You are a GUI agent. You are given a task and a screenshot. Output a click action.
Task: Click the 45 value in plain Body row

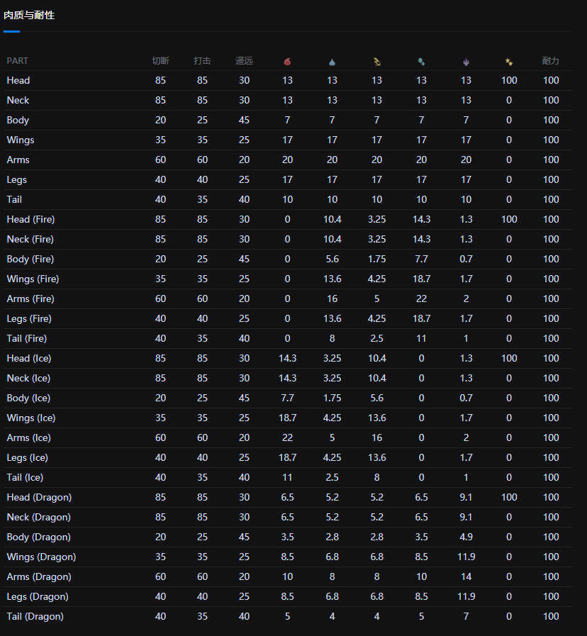[x=244, y=120]
